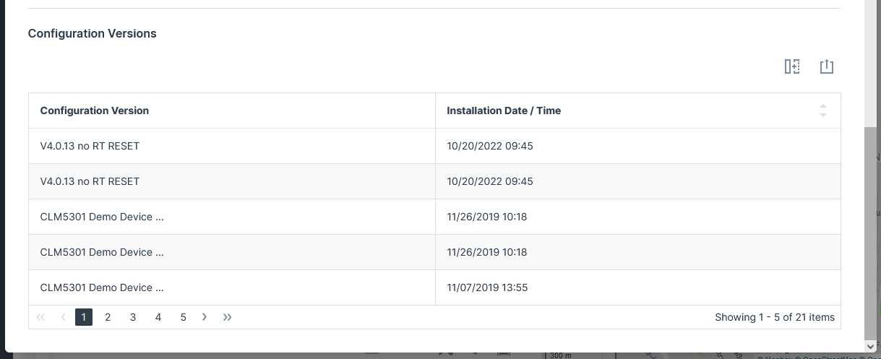Go to next page arrow
Screen dimensions: 881x359
[205, 317]
